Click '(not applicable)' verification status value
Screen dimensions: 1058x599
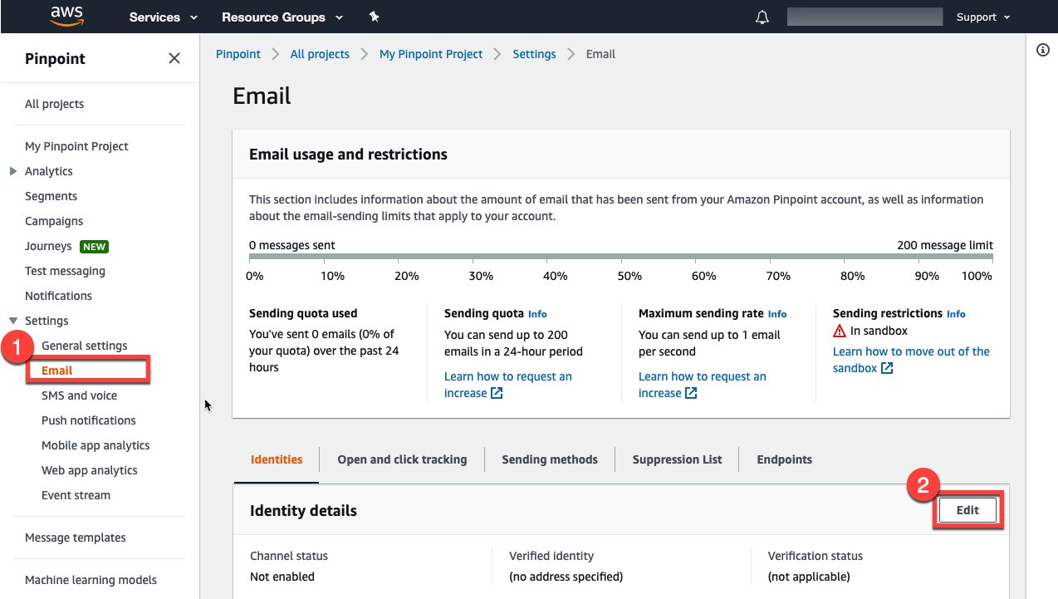(x=810, y=577)
